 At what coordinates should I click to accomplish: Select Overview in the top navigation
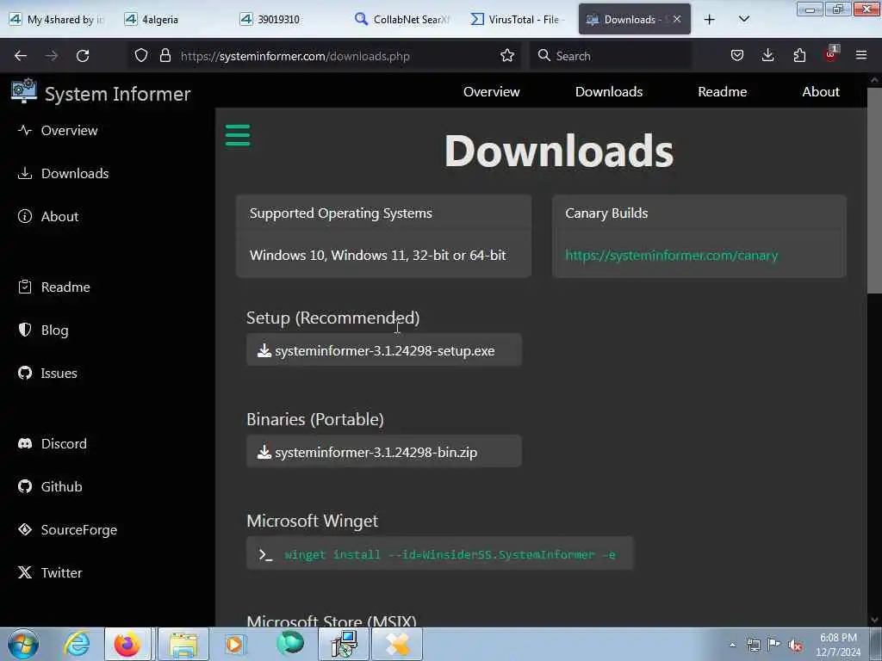coord(491,91)
